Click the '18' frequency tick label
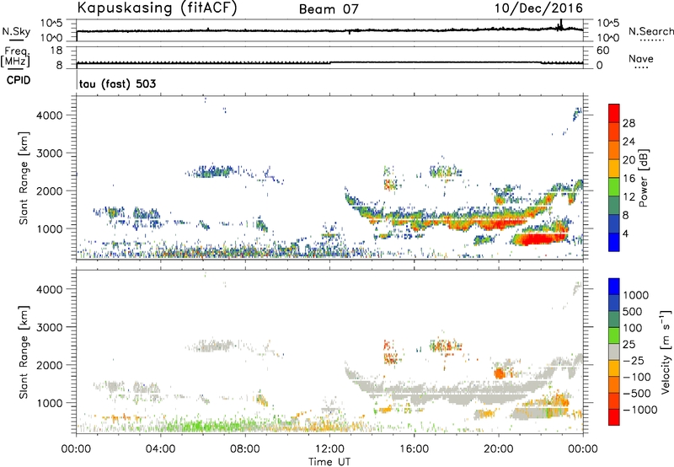Image resolution: width=674 pixels, height=467 pixels. (x=56, y=51)
